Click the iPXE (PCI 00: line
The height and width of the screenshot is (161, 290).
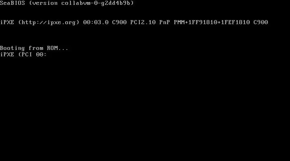click(x=23, y=54)
